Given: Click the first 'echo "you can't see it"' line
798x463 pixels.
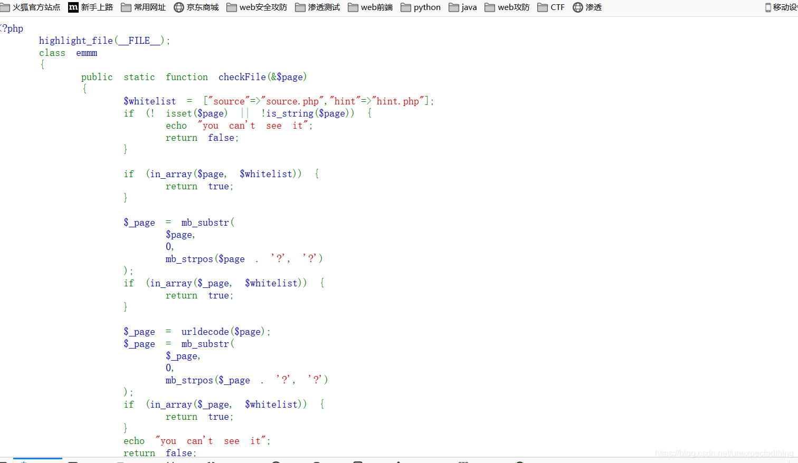Looking at the screenshot, I should [239, 126].
